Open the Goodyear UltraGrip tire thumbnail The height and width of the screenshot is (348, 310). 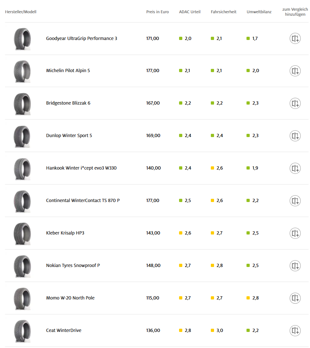(x=22, y=39)
